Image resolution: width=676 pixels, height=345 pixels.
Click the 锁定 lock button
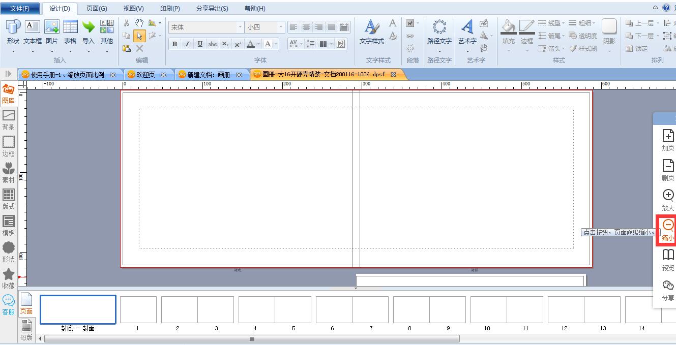[636, 48]
